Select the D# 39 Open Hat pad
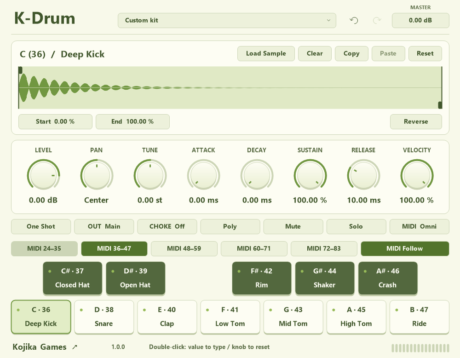This screenshot has height=358, width=460. pos(136,278)
